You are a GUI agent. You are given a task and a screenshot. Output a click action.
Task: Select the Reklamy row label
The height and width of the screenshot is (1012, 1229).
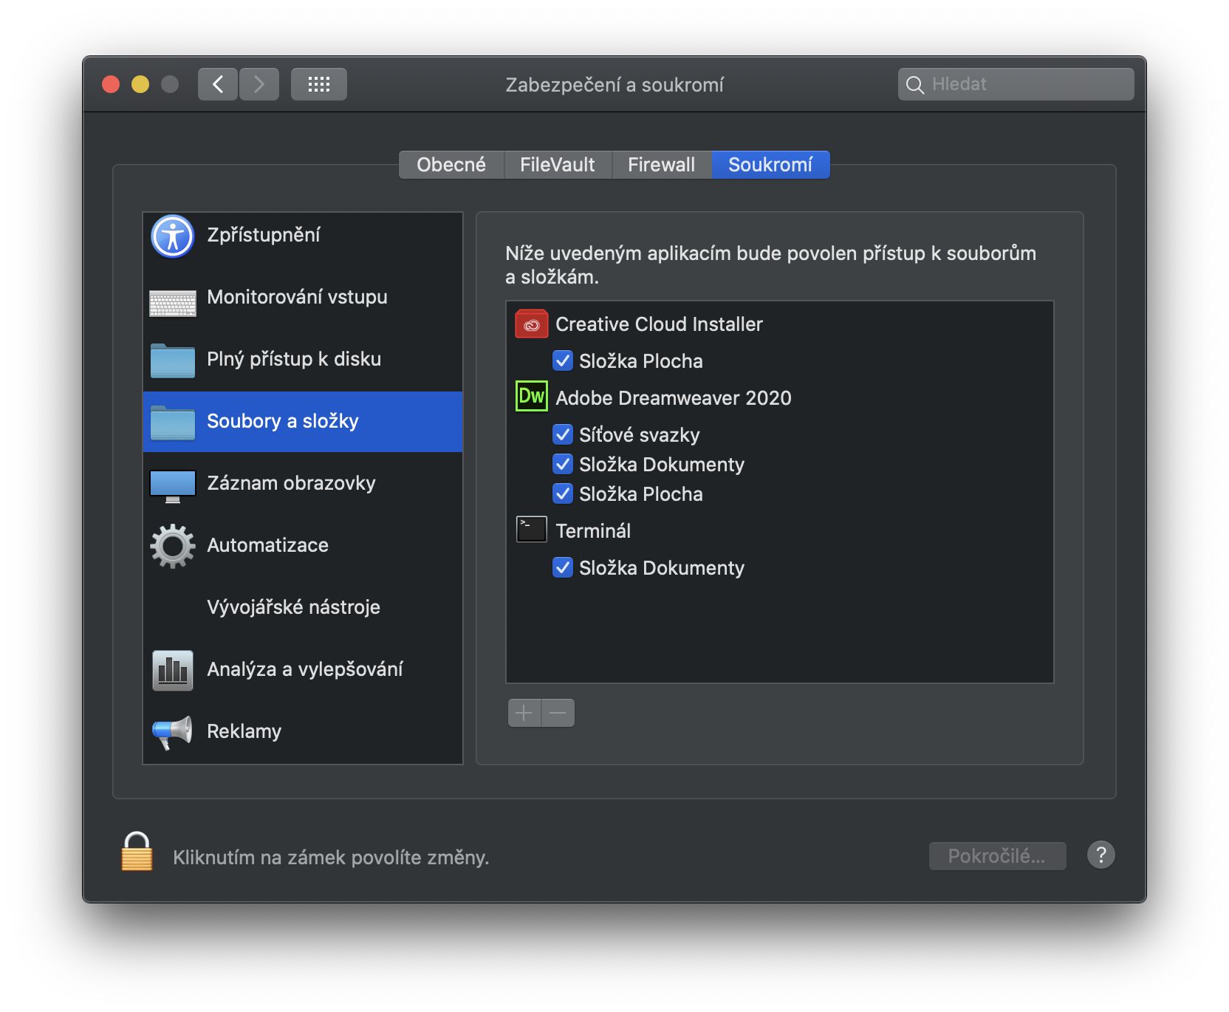coord(244,731)
